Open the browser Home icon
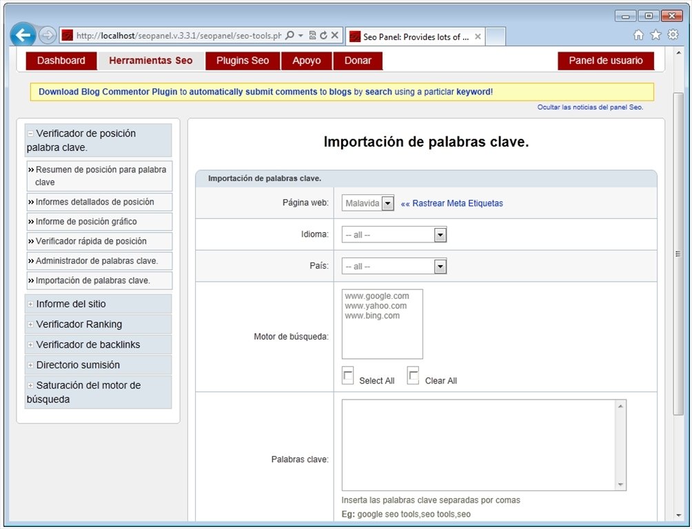Viewport: 692px width, 529px height. (x=638, y=35)
